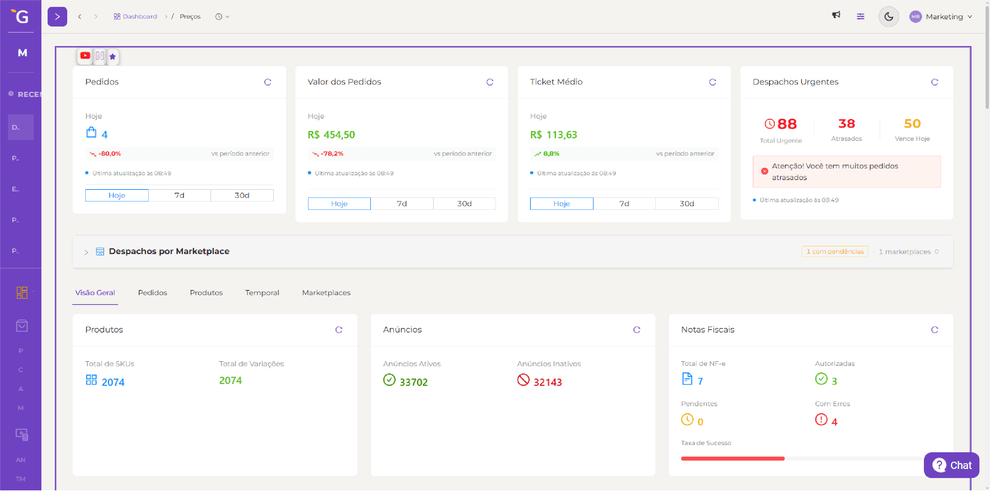Click the 1 com pendências badge

tap(835, 252)
